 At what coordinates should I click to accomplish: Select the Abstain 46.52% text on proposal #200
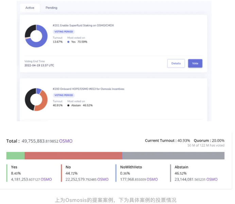82,105
